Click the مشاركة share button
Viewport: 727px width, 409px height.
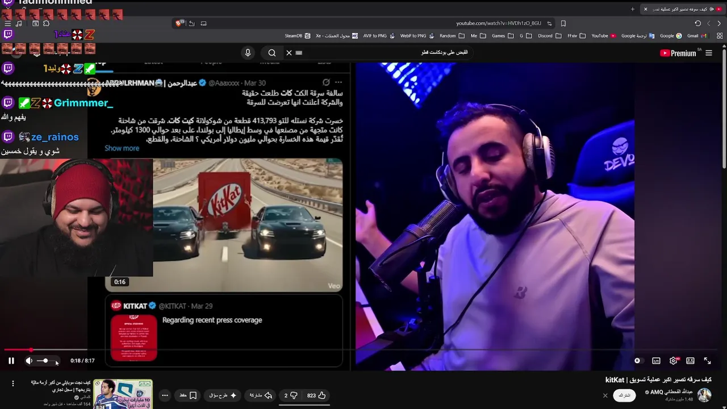[x=261, y=395]
